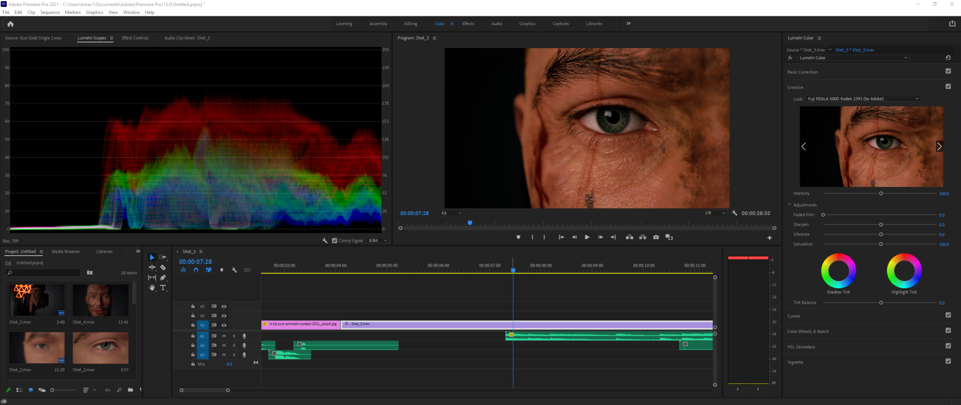Step back one frame
961x405 pixels.
click(x=574, y=237)
